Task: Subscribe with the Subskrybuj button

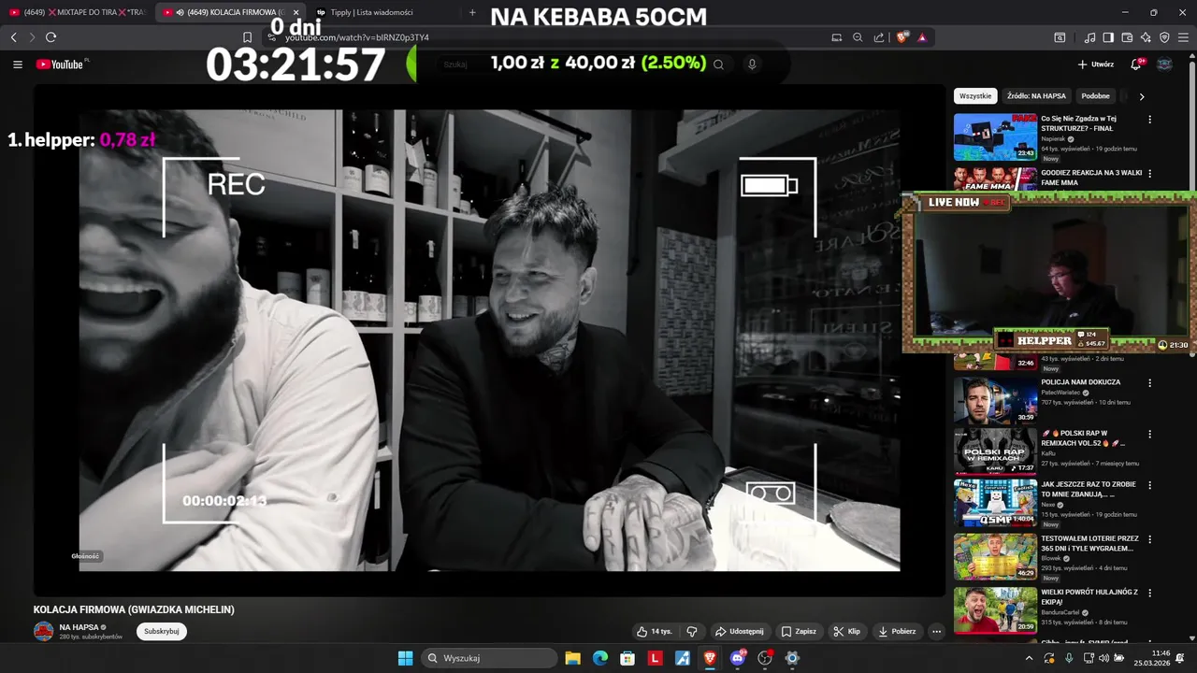Action: pyautogui.click(x=162, y=631)
